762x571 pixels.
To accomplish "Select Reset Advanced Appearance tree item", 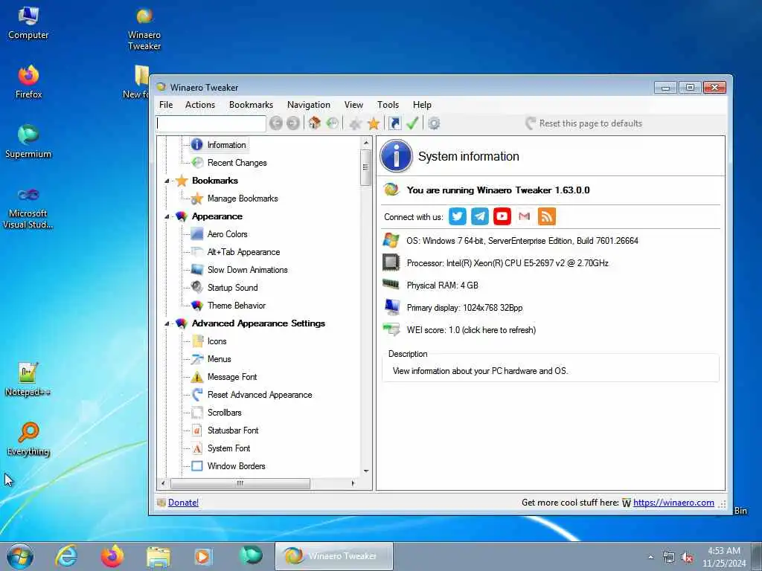I will pyautogui.click(x=260, y=395).
